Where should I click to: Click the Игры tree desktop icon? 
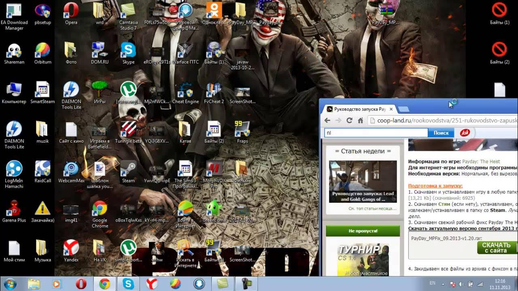(x=100, y=93)
